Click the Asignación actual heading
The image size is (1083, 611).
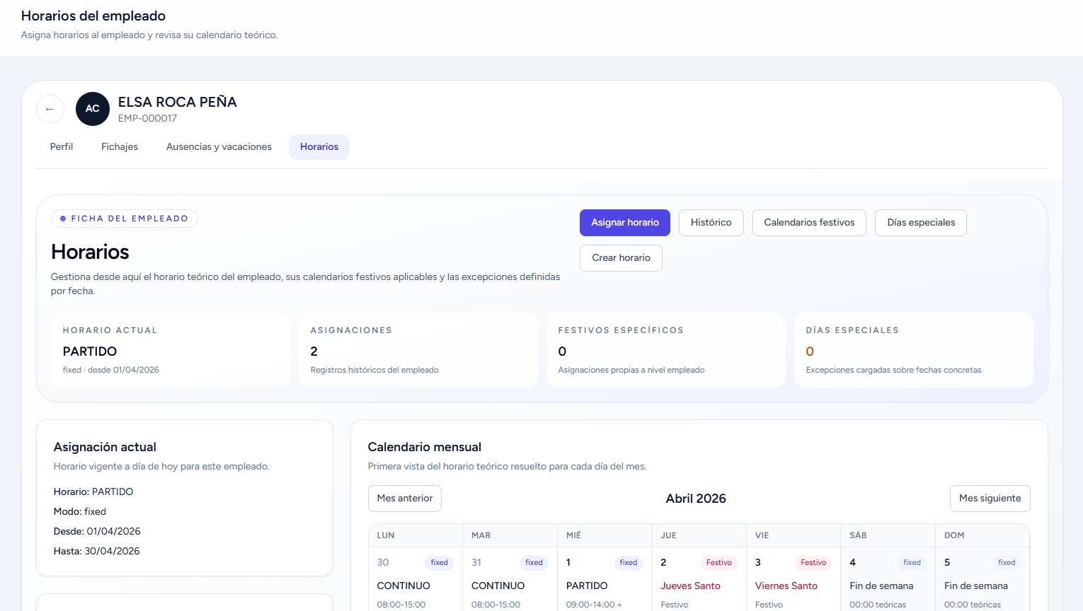pos(105,447)
